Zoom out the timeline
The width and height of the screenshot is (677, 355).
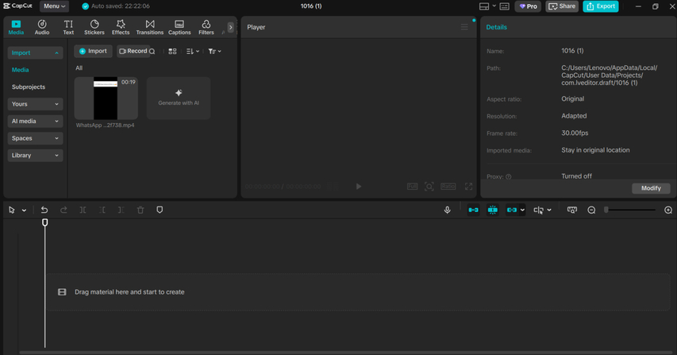coord(591,210)
